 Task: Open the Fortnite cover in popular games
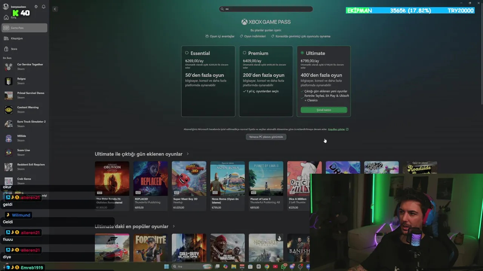(151, 248)
